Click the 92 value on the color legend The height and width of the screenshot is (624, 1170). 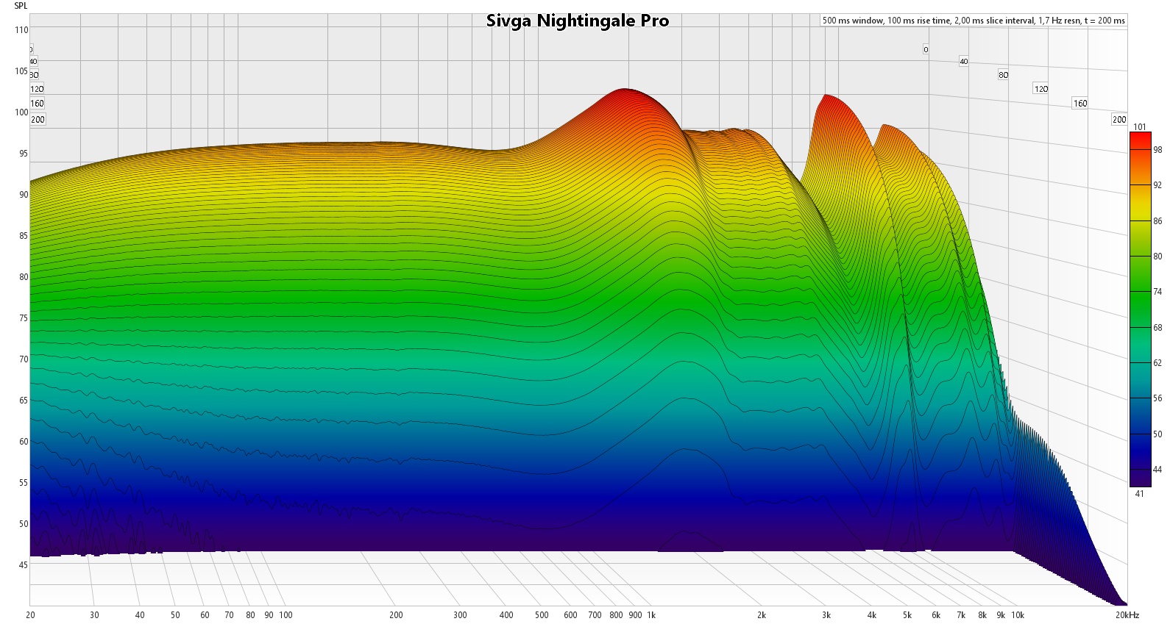click(1157, 186)
